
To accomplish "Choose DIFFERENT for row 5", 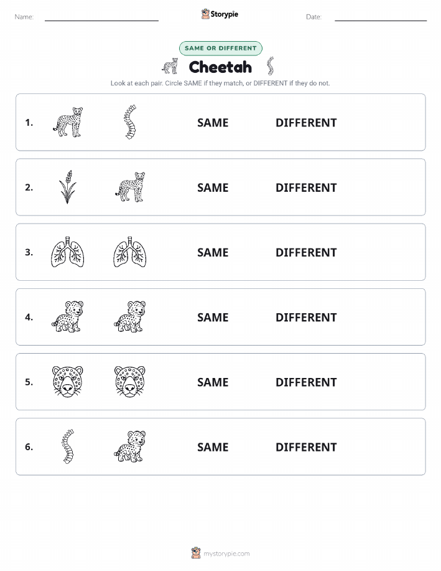I will [x=306, y=382].
